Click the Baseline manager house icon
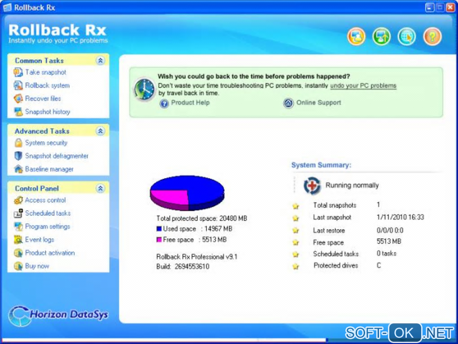The height and width of the screenshot is (344, 458). coord(18,169)
